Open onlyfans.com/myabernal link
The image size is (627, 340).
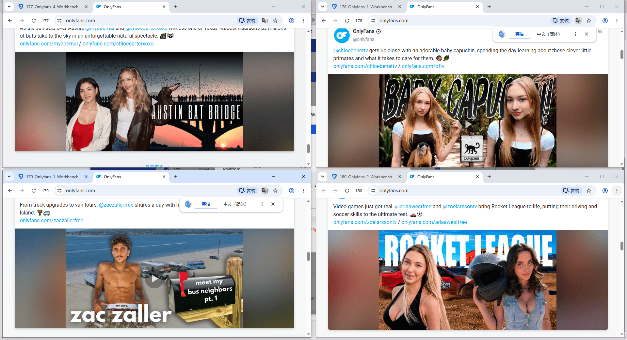click(49, 43)
